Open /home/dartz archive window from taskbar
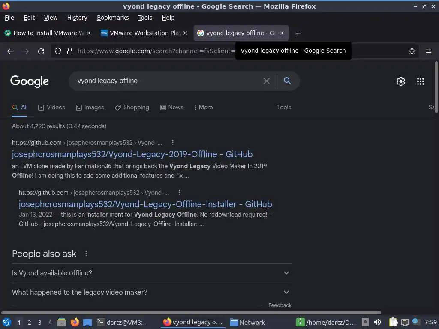Screen dimensions: 439x329 coord(326,322)
